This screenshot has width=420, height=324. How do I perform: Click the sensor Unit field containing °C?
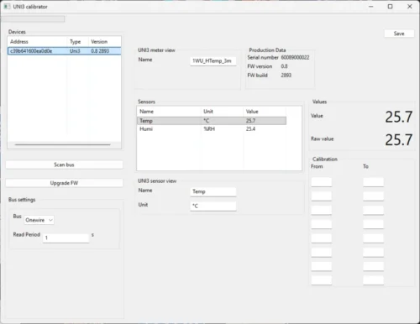pos(213,206)
